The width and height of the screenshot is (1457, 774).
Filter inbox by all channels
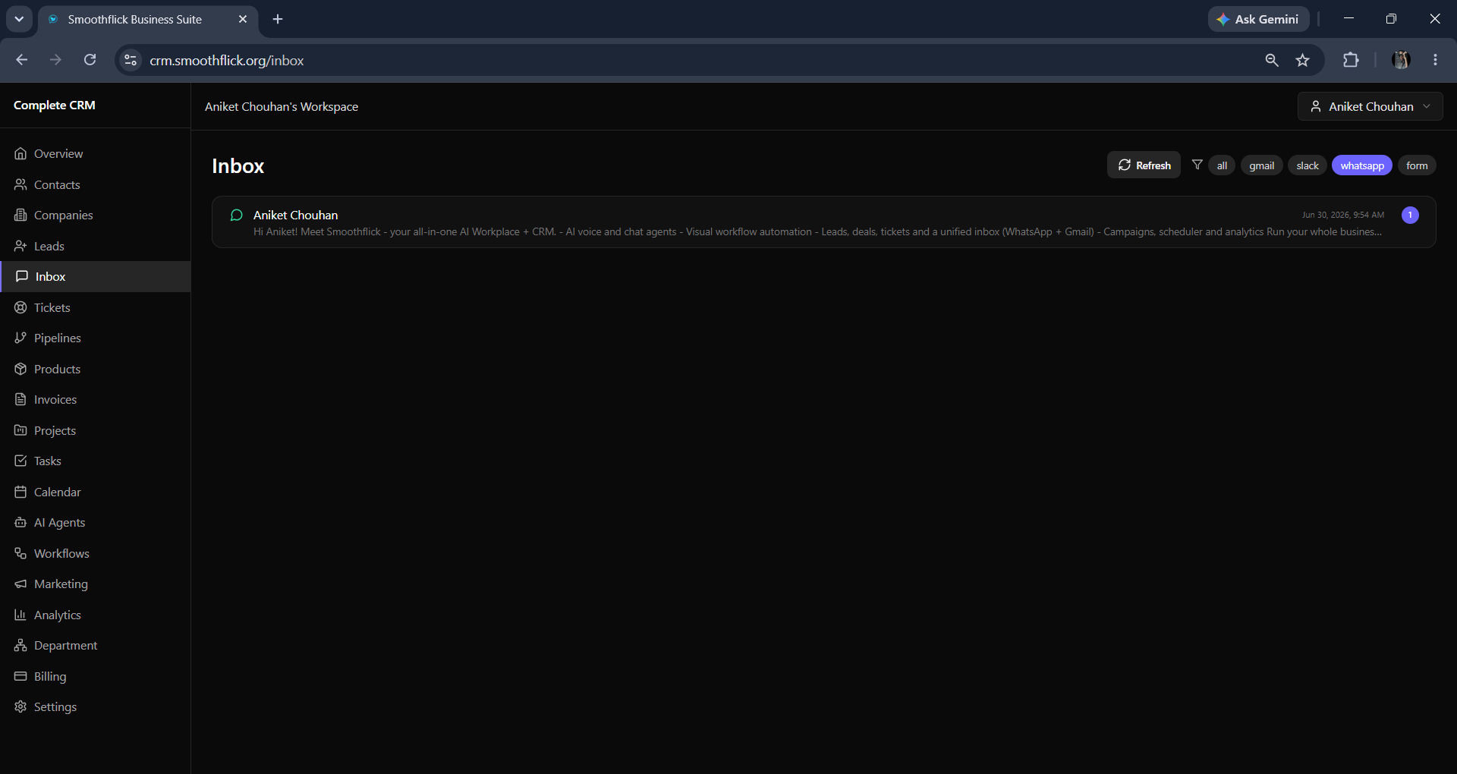(1222, 165)
